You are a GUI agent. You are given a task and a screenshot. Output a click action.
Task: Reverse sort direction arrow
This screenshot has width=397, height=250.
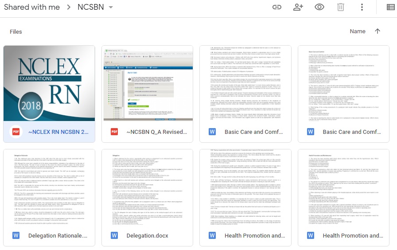pos(378,31)
